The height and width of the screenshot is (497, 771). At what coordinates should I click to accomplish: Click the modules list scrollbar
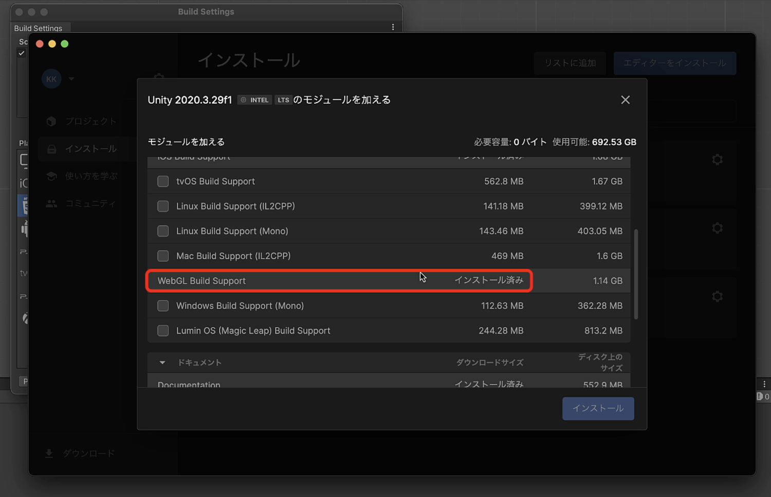(x=636, y=274)
